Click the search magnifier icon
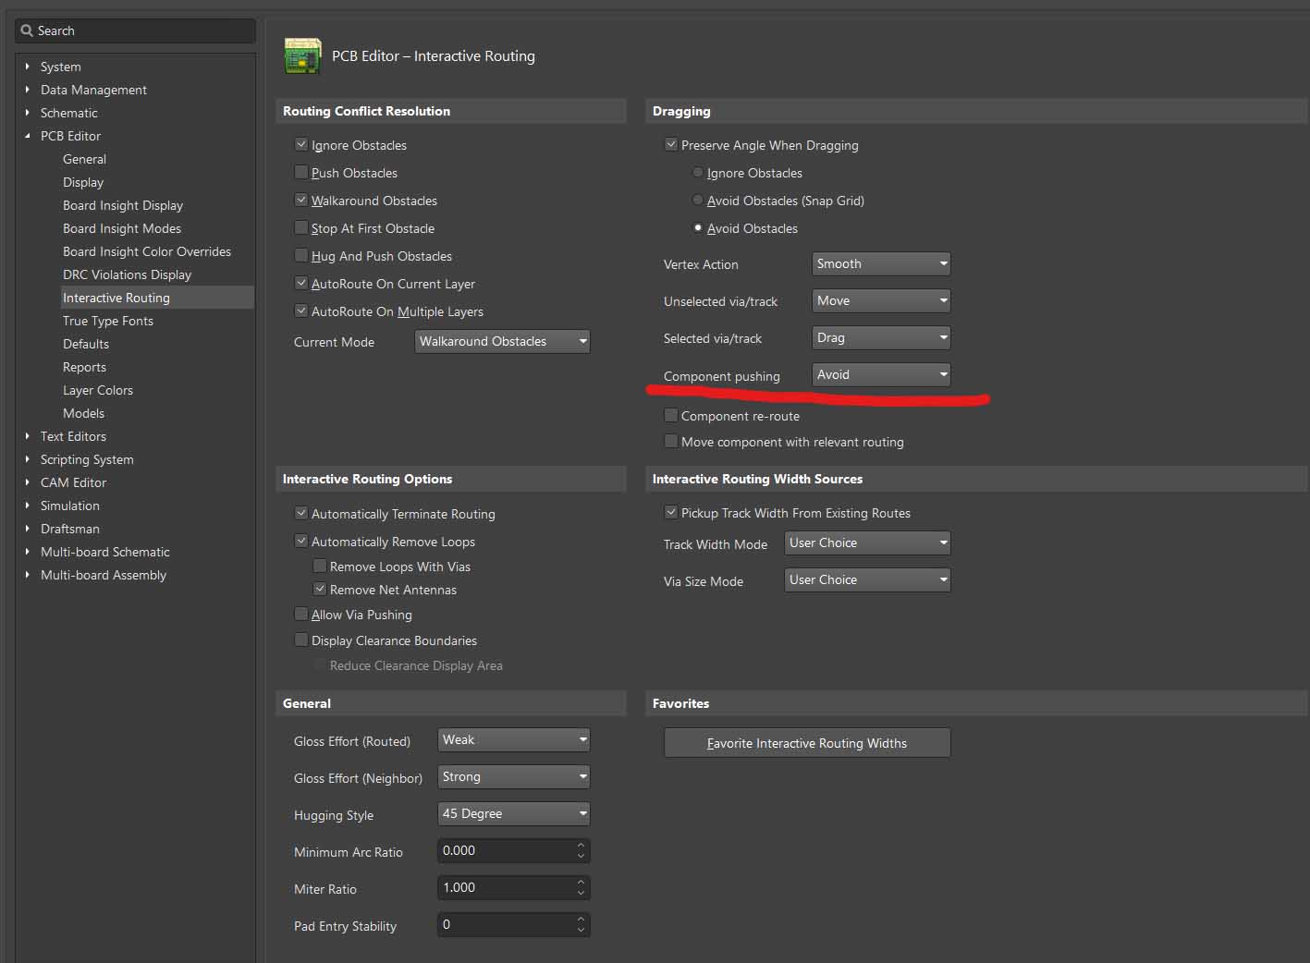Image resolution: width=1310 pixels, height=963 pixels. [27, 30]
